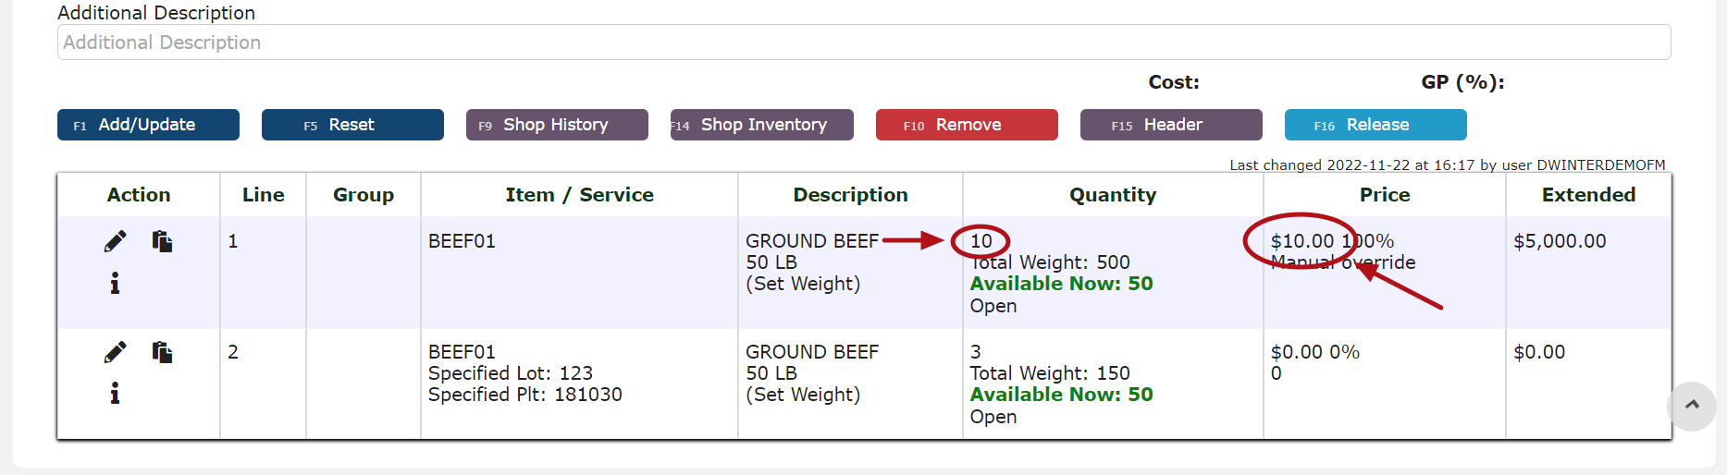Copy line 1 using the clipboard icon
1727x475 pixels.
(x=162, y=241)
